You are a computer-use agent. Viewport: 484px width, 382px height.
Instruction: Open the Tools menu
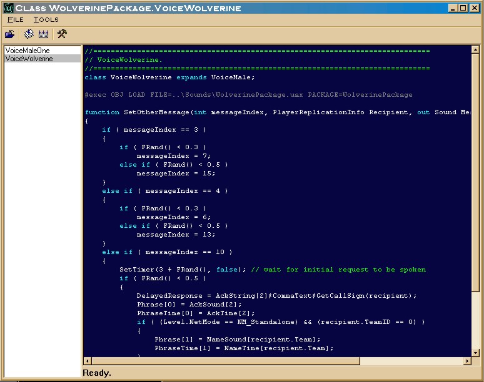point(46,19)
